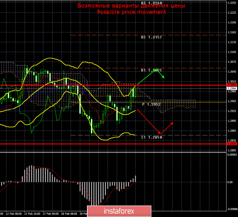Click the current price tag 1.2994
The width and height of the screenshot is (238, 217).
(x=232, y=88)
